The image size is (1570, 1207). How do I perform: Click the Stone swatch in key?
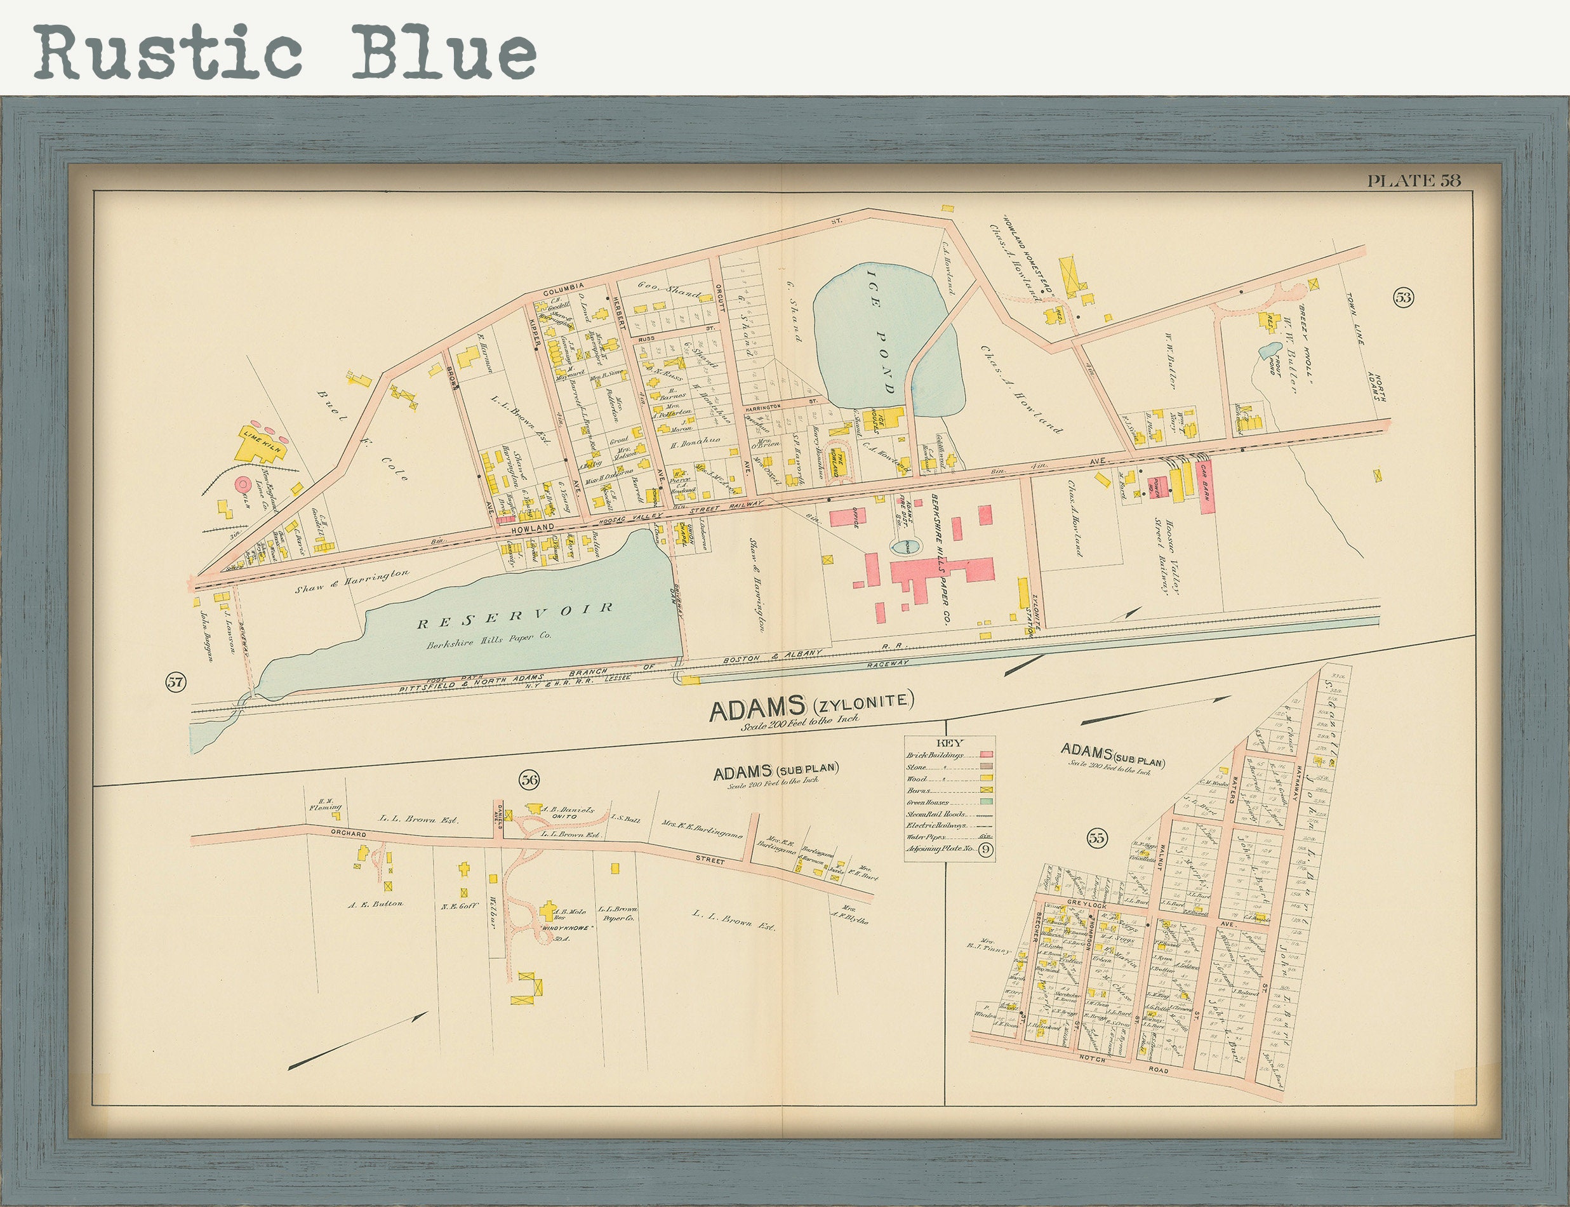(986, 767)
